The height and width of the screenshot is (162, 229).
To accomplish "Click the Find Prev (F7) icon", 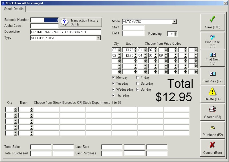I will pyautogui.click(x=212, y=74).
